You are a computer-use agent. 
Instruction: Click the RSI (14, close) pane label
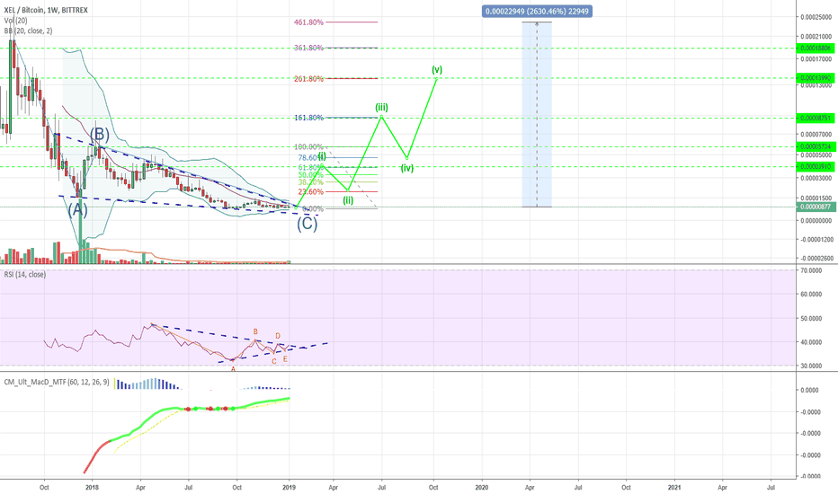25,275
